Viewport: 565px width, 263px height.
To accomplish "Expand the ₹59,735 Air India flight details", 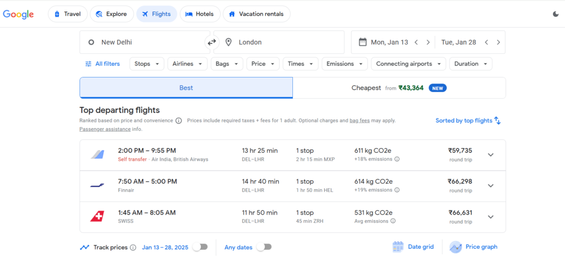I will click(491, 155).
